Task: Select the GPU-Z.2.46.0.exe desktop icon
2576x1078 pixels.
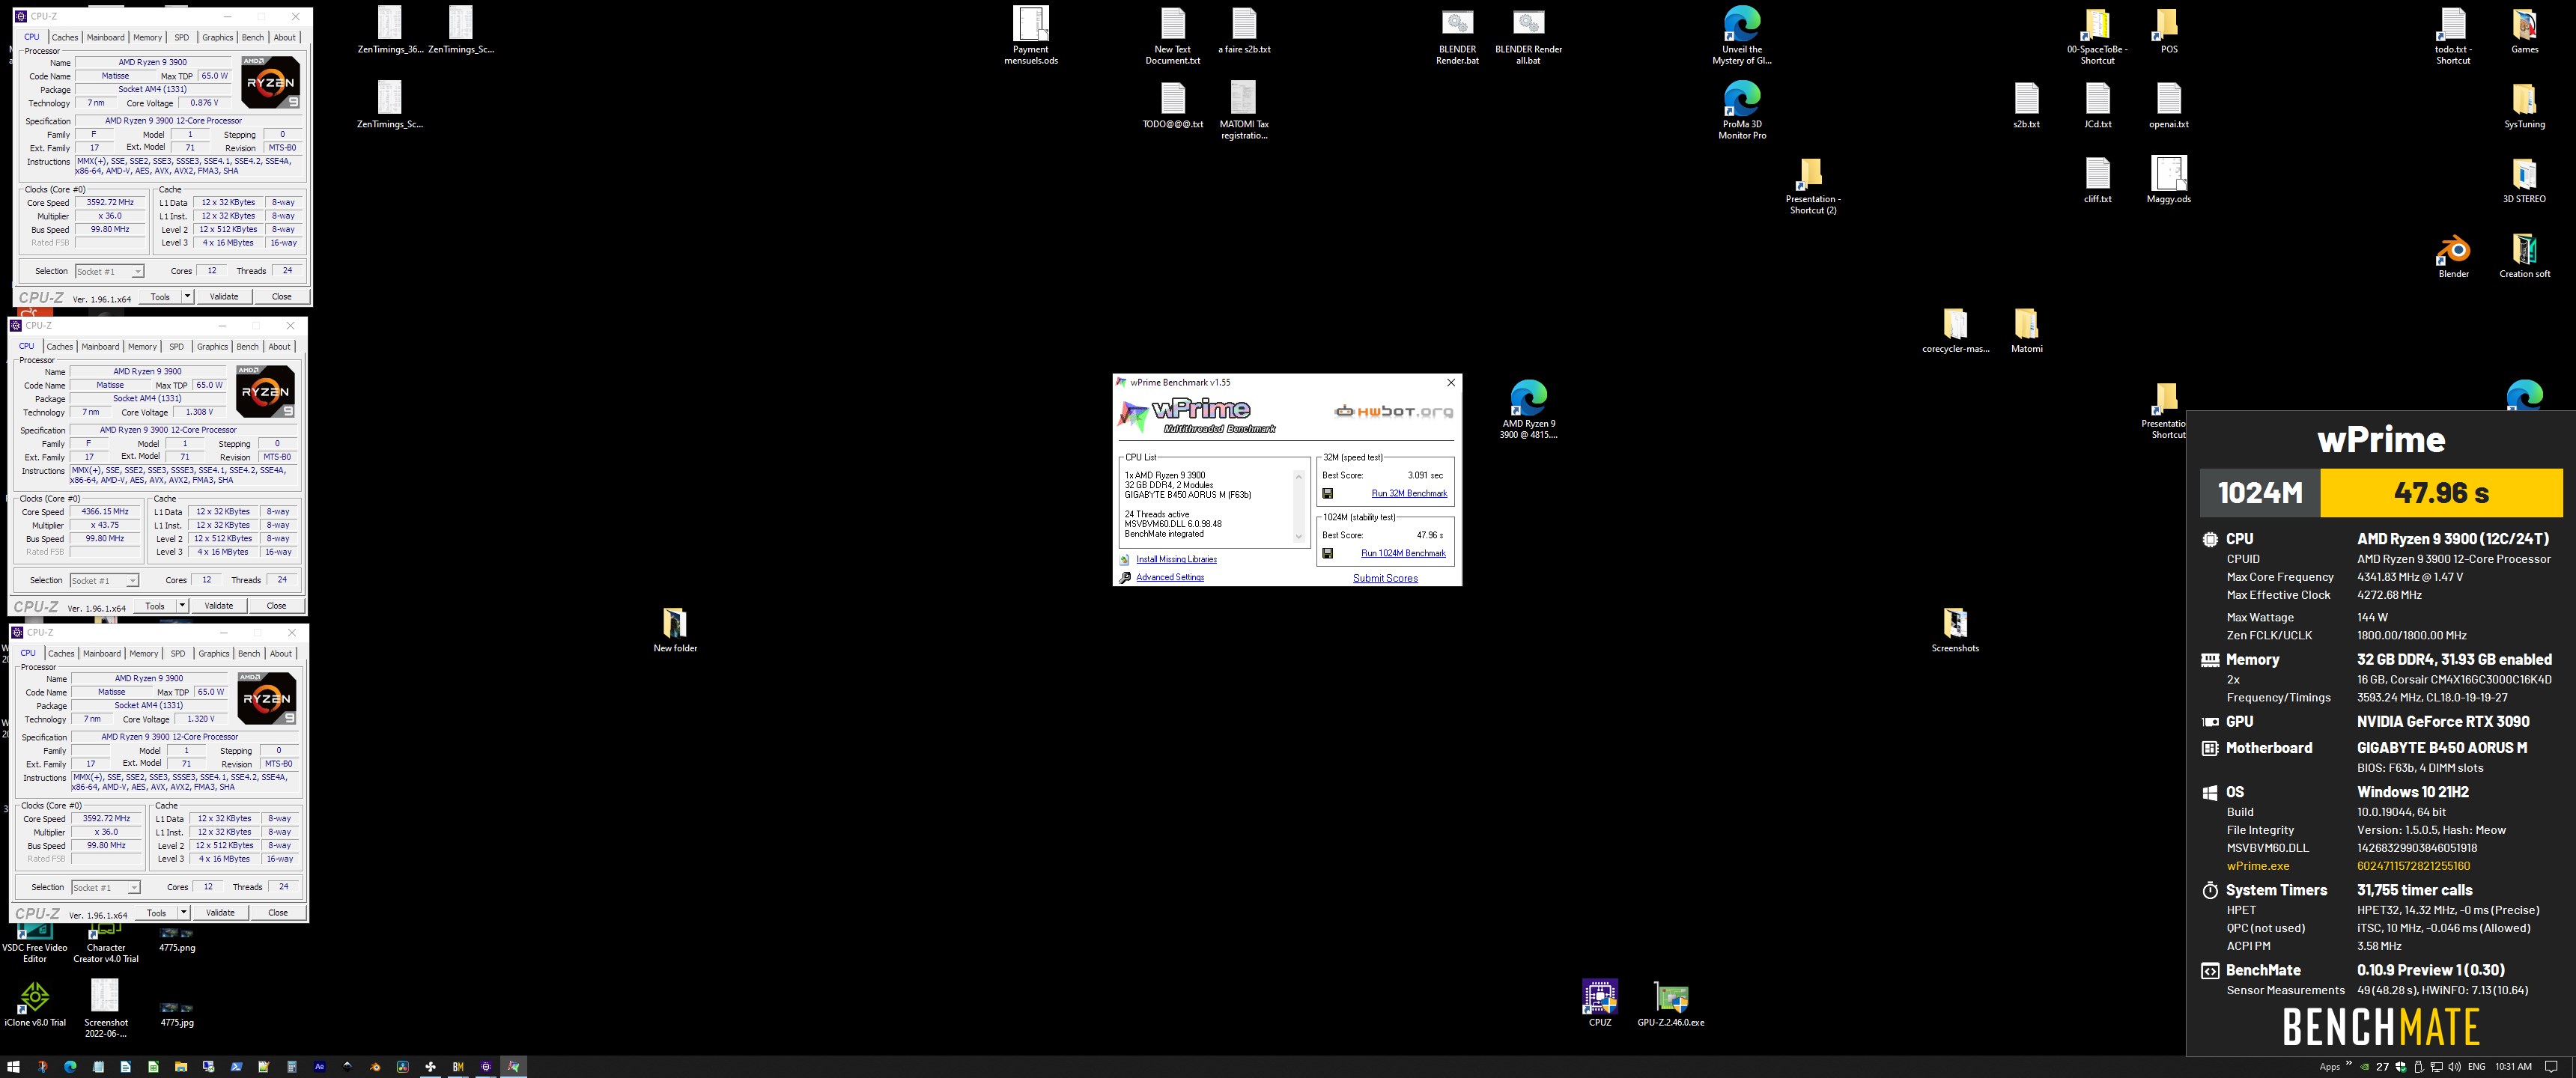Action: click(1671, 1003)
